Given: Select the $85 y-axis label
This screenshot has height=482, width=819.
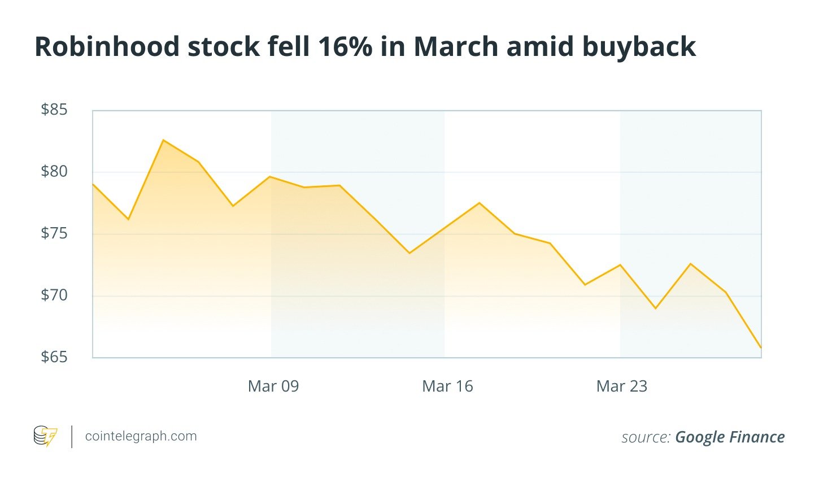Looking at the screenshot, I should coord(54,110).
